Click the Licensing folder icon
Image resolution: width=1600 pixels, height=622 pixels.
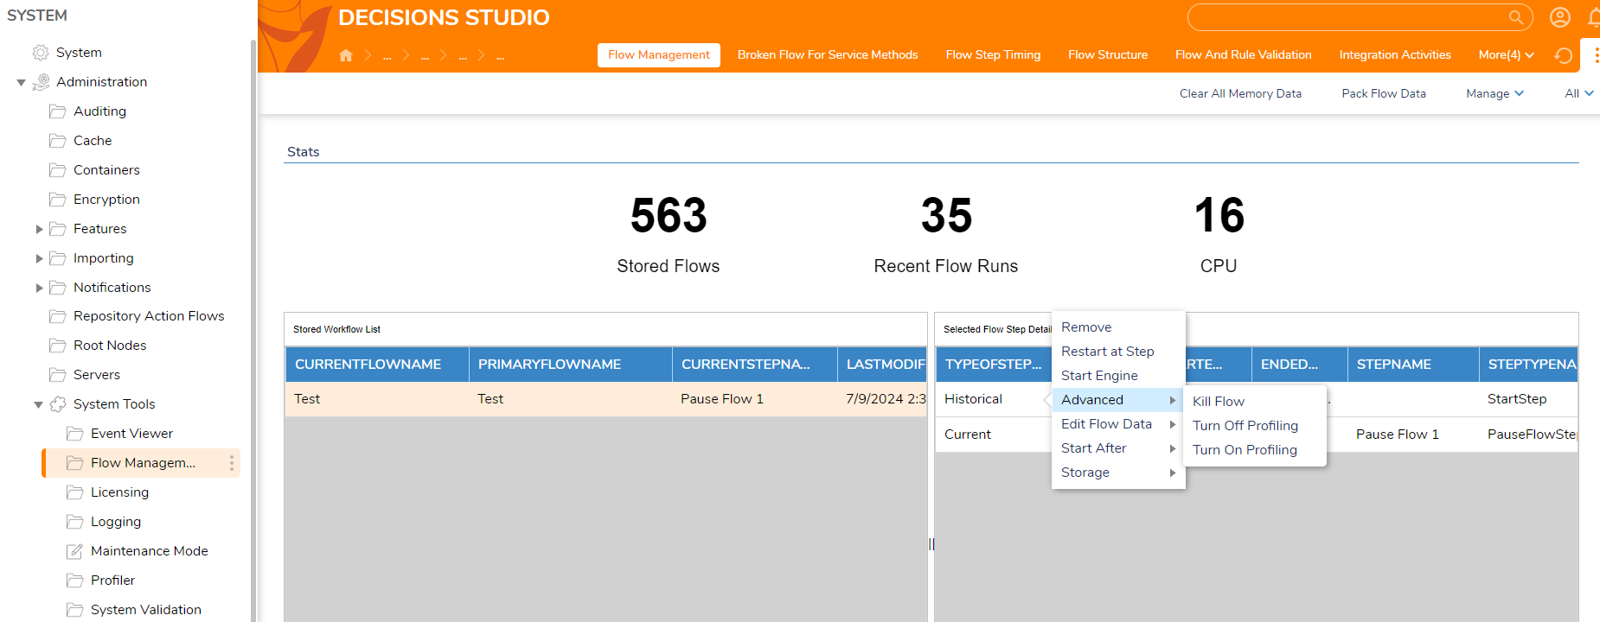pos(75,492)
